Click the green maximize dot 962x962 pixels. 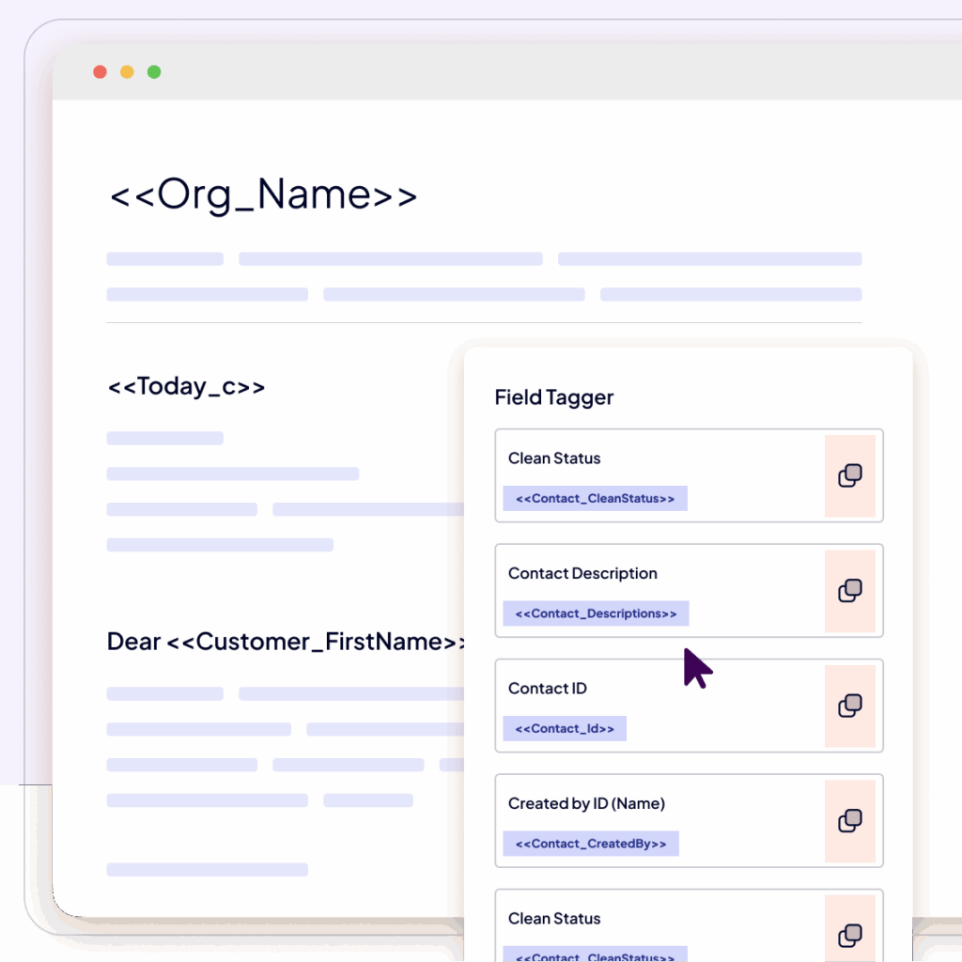tap(154, 72)
